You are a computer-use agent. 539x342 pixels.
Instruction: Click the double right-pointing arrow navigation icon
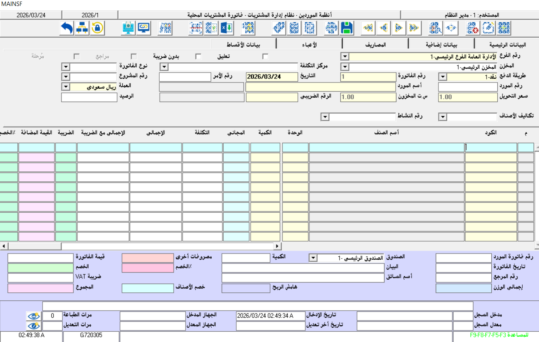coord(413,28)
